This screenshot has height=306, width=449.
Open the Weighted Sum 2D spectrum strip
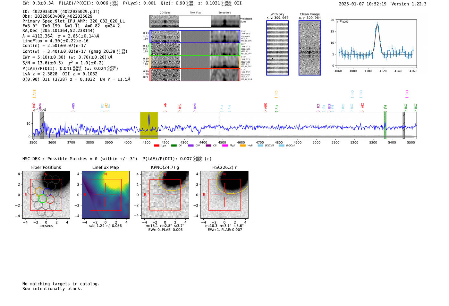pos(195,21)
